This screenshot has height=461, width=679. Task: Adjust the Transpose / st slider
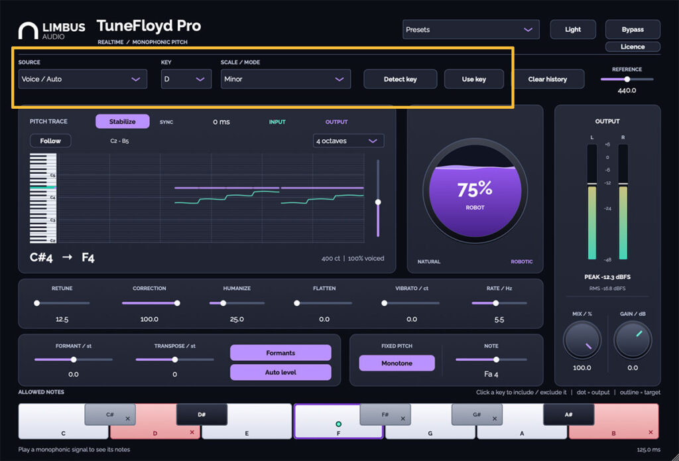click(x=174, y=360)
